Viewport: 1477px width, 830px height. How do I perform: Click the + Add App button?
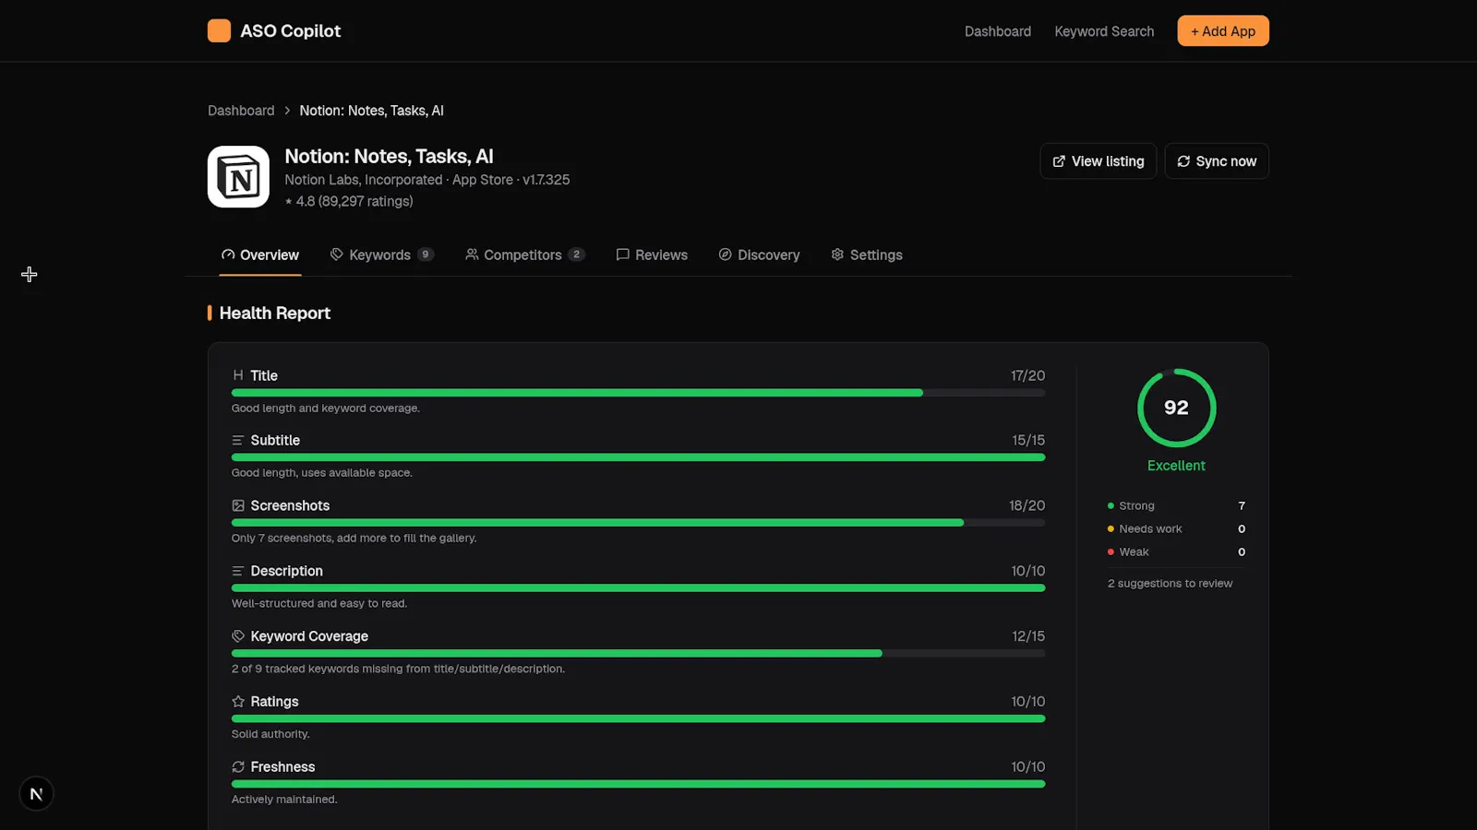pos(1223,30)
